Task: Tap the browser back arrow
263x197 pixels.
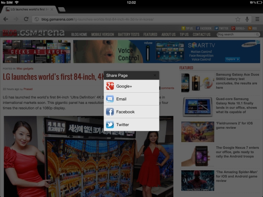Action: (6, 19)
